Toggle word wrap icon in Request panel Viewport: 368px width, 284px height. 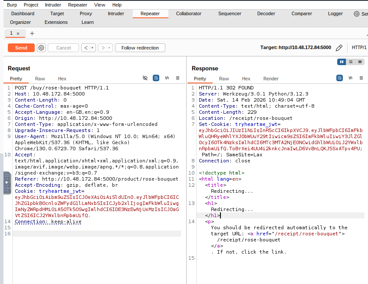point(156,78)
